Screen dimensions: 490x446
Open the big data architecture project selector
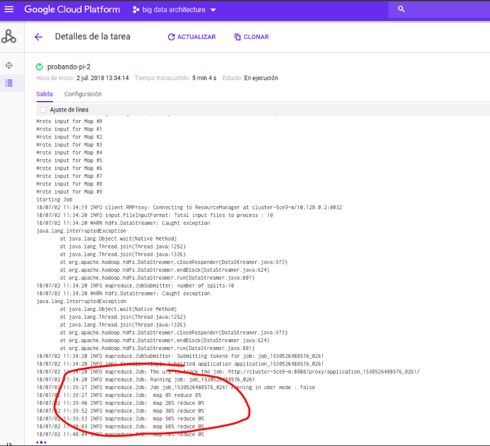174,10
